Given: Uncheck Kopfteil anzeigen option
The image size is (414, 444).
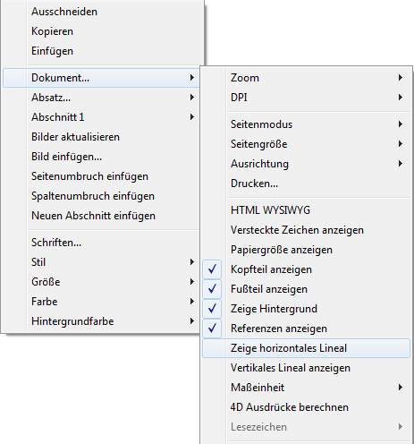Looking at the screenshot, I should (306, 269).
